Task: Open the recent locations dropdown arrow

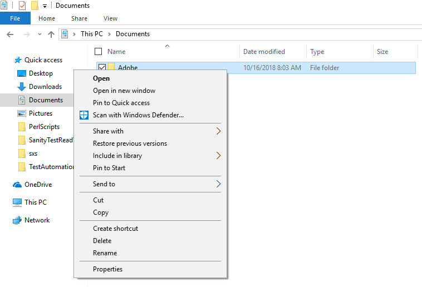Action: (40, 34)
